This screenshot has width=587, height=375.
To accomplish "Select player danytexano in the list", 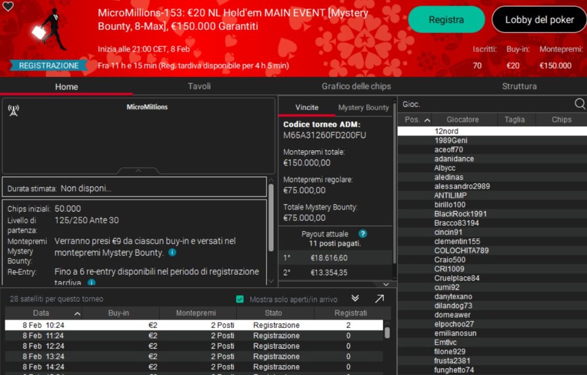I will tap(492, 296).
